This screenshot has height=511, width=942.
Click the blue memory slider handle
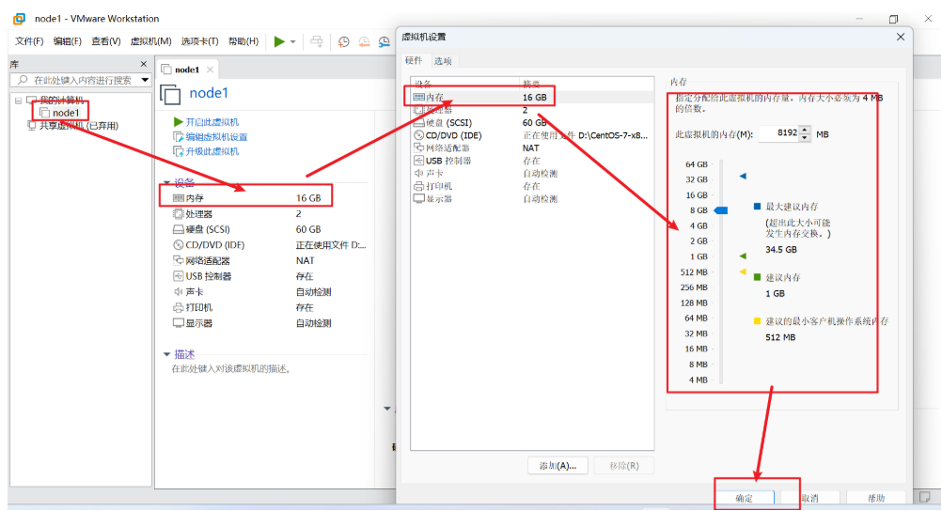pyautogui.click(x=721, y=210)
